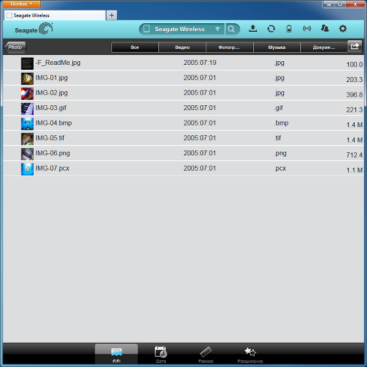Select the file name IMG-05.tif
This screenshot has height=367, width=367.
[50, 138]
